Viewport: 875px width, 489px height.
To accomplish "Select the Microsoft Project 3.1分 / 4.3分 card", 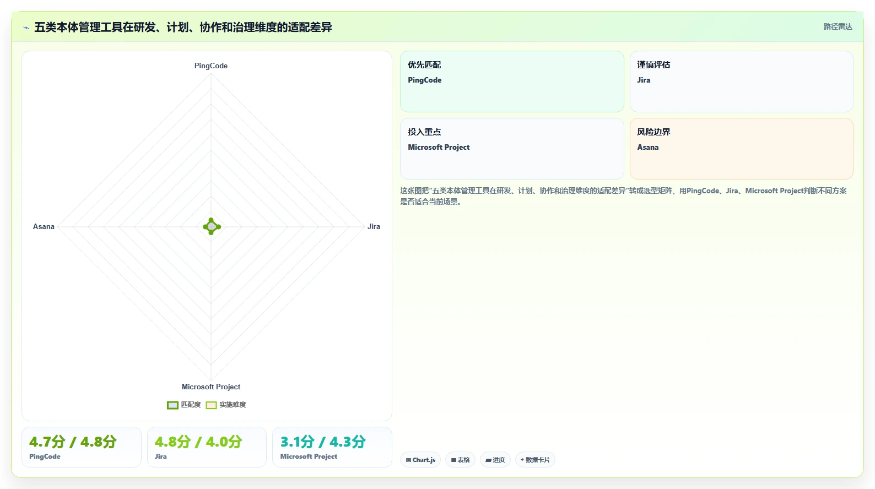I will point(332,447).
